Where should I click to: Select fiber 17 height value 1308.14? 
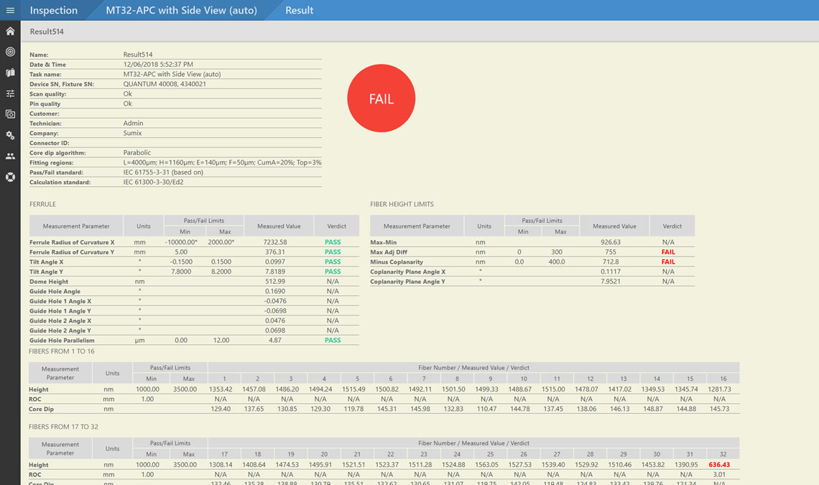(x=221, y=465)
